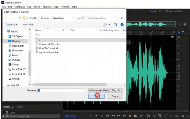The height and width of the screenshot is (119, 190).
Task: Refresh the folder view
Action: 83,18
